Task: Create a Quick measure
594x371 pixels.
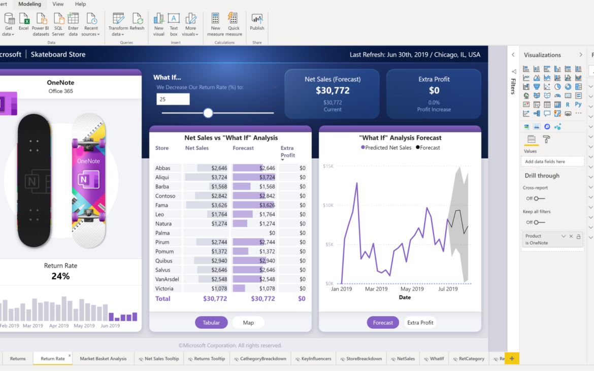Action: pos(234,24)
